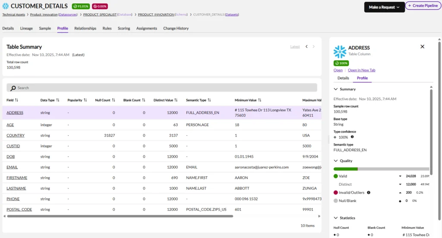
Task: Sort by Distinct Value column
Action: coord(177,100)
